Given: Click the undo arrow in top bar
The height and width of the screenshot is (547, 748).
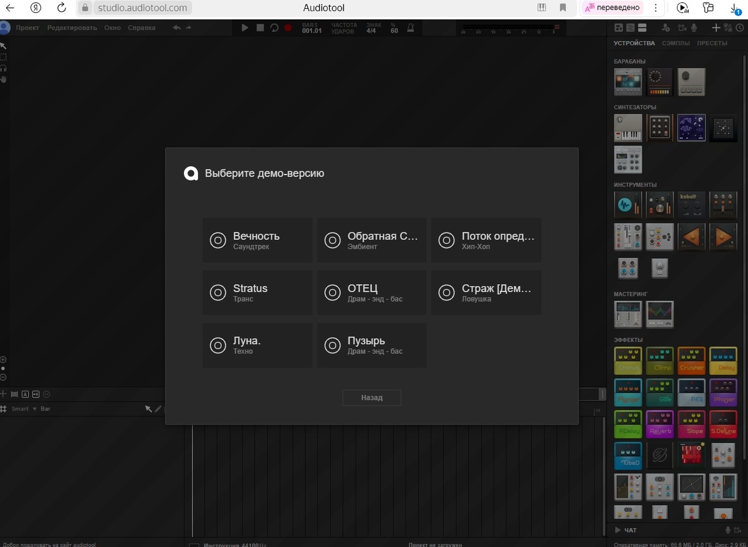Looking at the screenshot, I should pos(177,28).
